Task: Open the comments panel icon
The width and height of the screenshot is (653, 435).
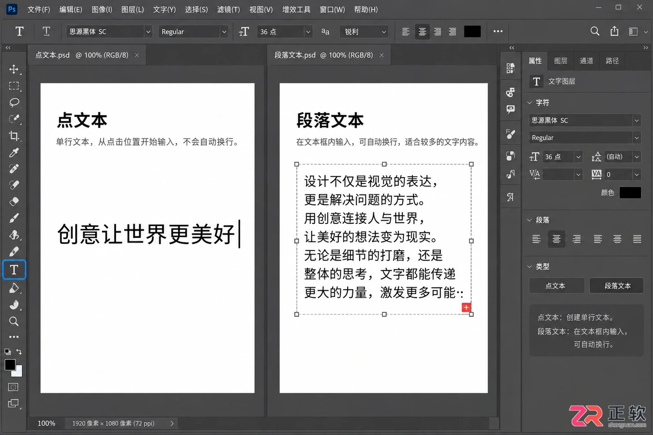Action: (x=511, y=110)
